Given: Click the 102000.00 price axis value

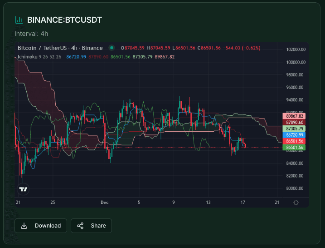Looking at the screenshot, I should (x=296, y=50).
